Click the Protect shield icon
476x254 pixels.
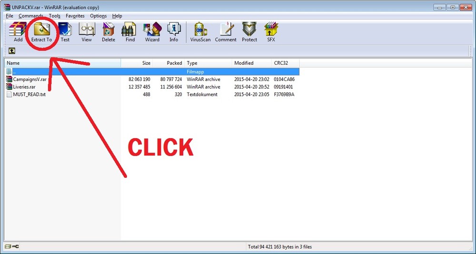click(249, 32)
